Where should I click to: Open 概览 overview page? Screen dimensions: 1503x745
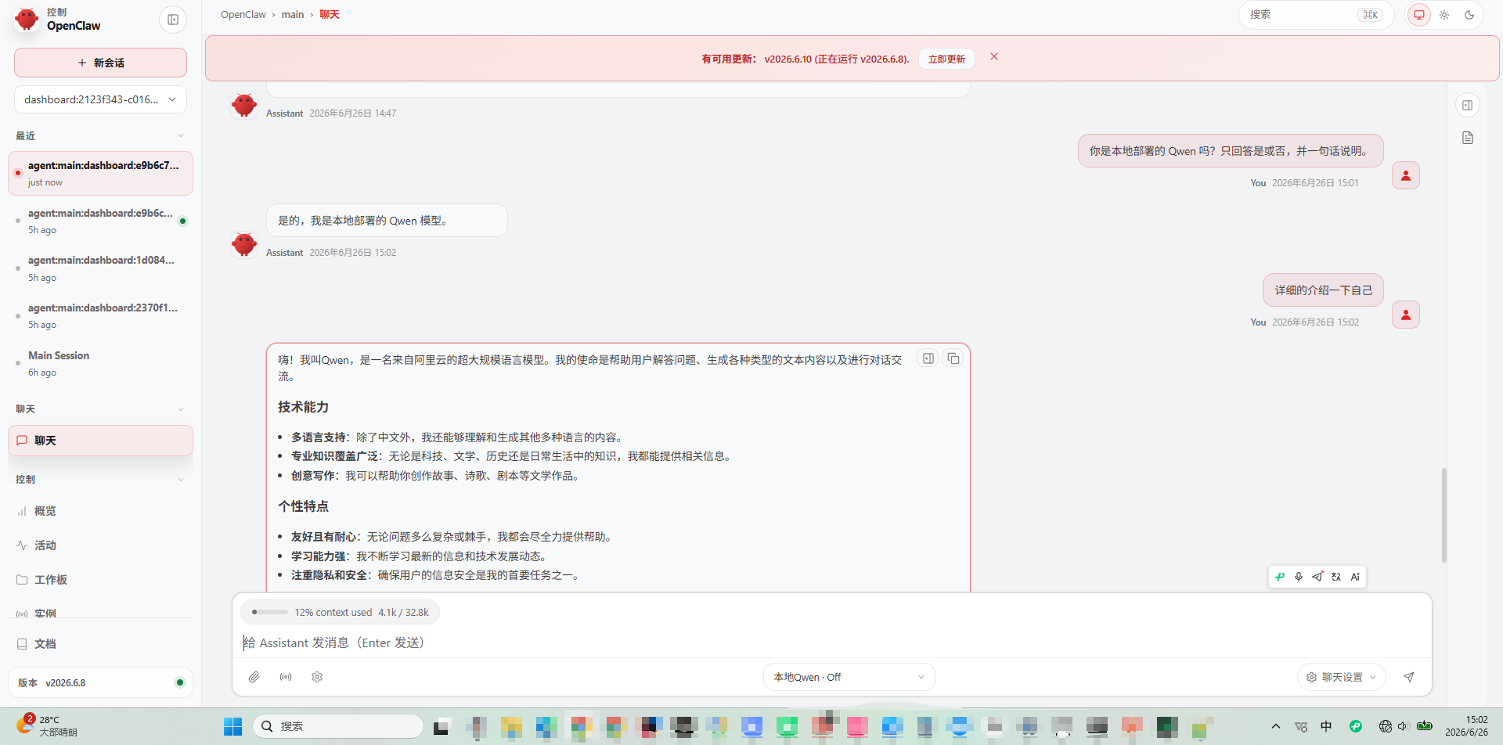point(100,511)
